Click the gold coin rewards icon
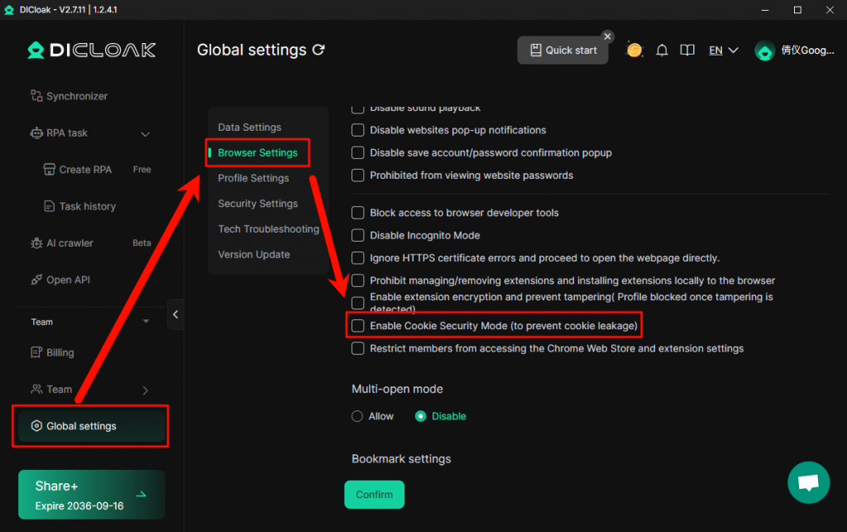 [634, 50]
